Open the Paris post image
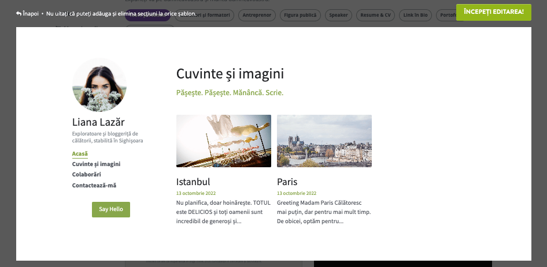This screenshot has height=267, width=547. pos(324,141)
